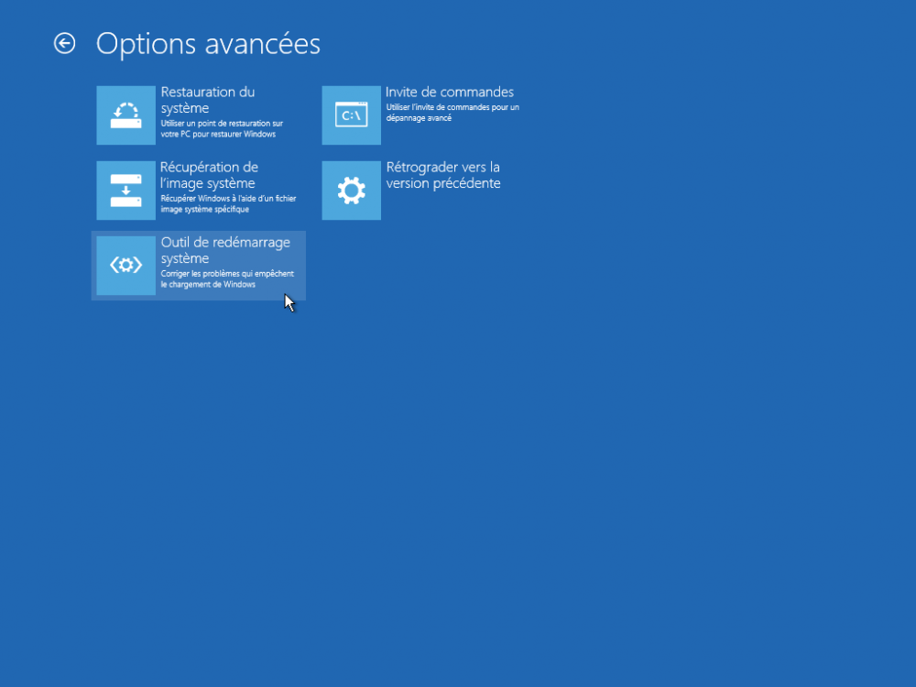Open Restauration du système
Viewport: 916px width, 687px height.
click(199, 114)
